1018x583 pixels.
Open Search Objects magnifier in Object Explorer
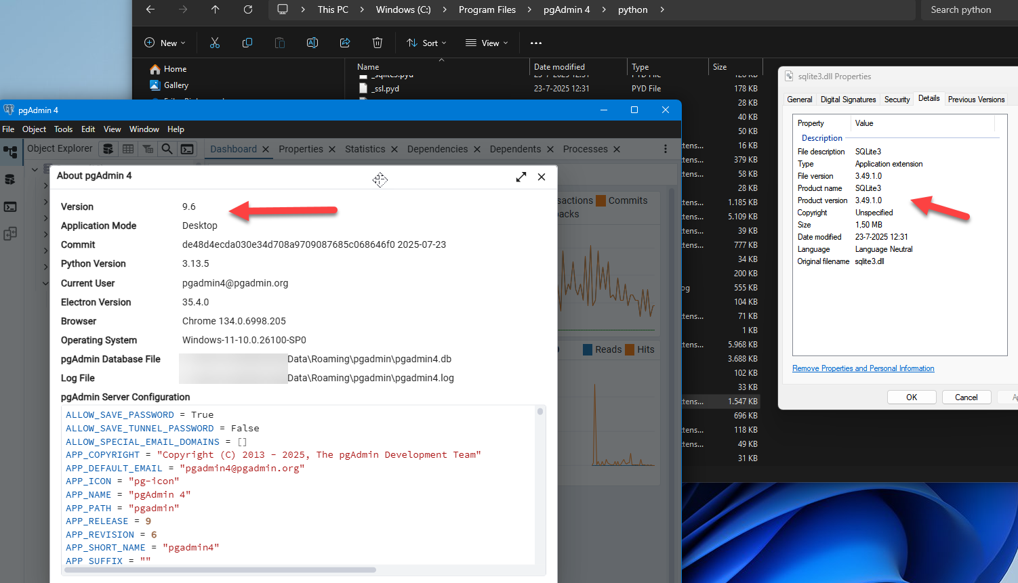167,149
